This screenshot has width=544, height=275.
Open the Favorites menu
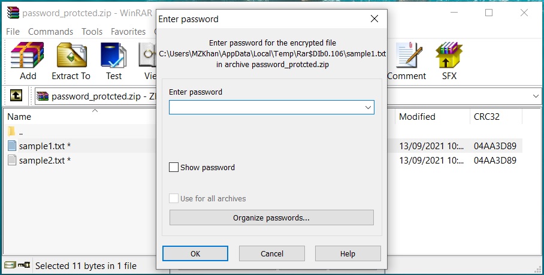(128, 32)
